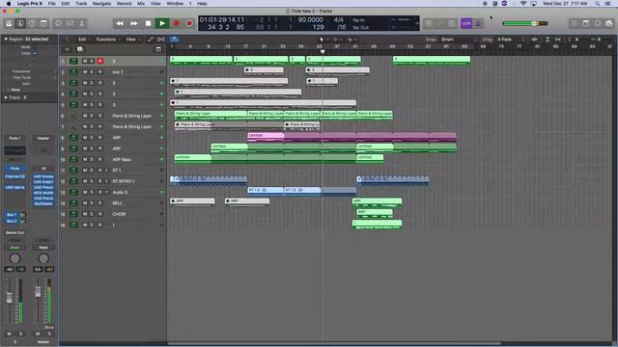Click the vertical auto zoom button

tap(548, 40)
